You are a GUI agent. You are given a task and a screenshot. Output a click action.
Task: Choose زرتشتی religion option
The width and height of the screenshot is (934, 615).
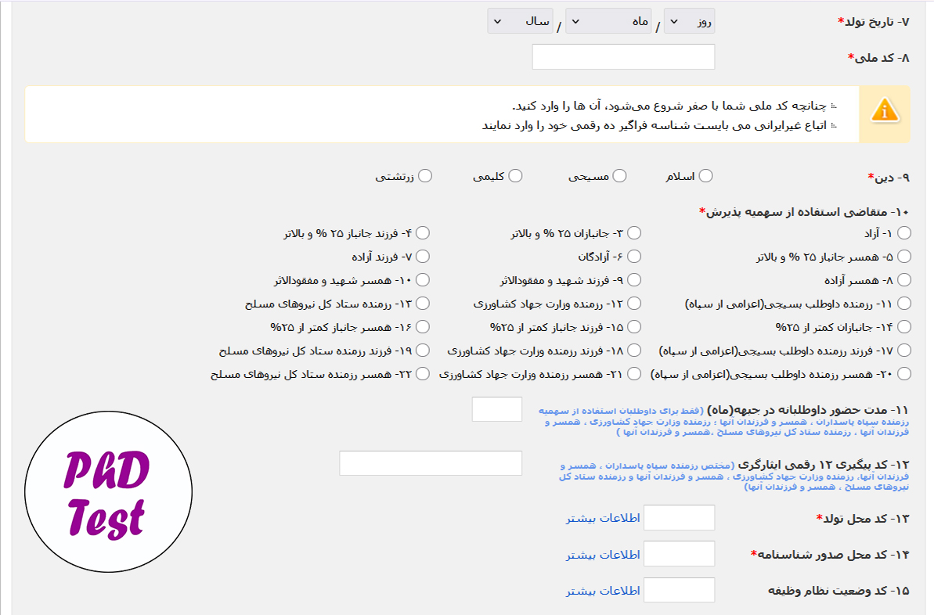424,175
